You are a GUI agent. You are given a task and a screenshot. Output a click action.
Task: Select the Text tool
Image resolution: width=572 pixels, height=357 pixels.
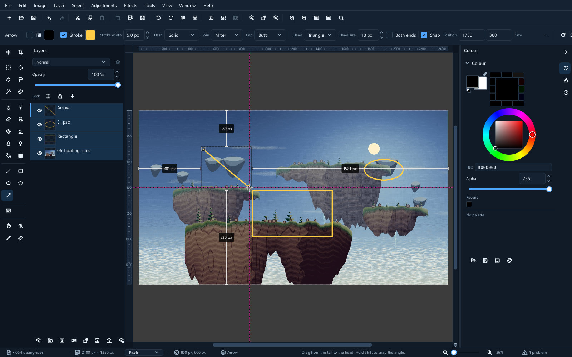pos(8,211)
